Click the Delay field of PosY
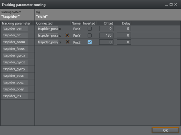The image size is (181, 135). tap(124, 35)
